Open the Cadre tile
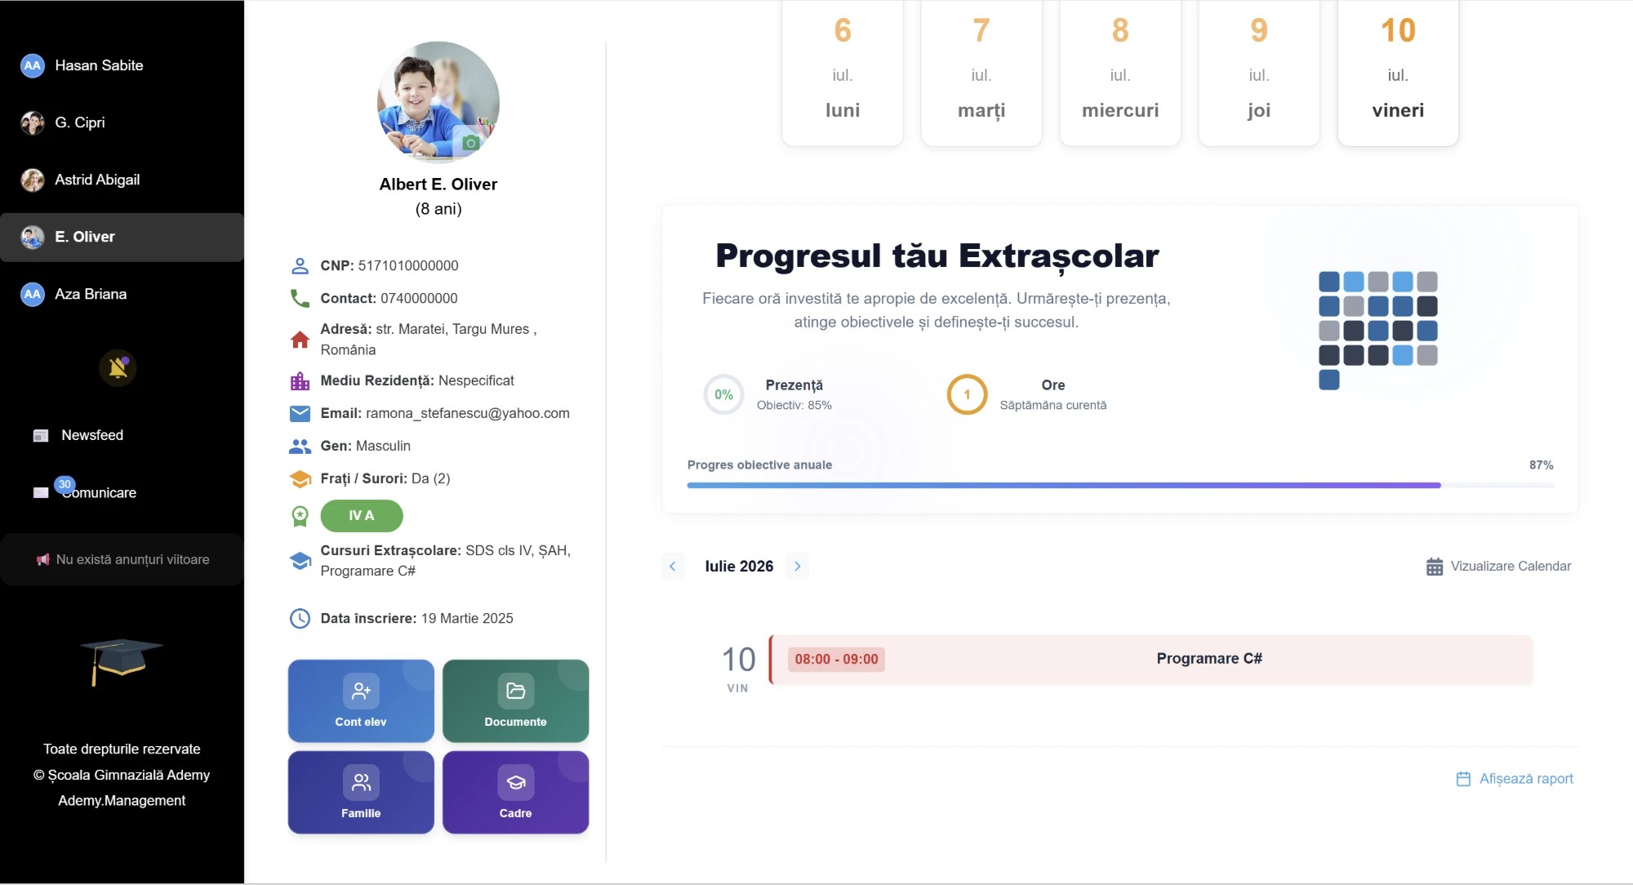The width and height of the screenshot is (1633, 885). point(515,792)
